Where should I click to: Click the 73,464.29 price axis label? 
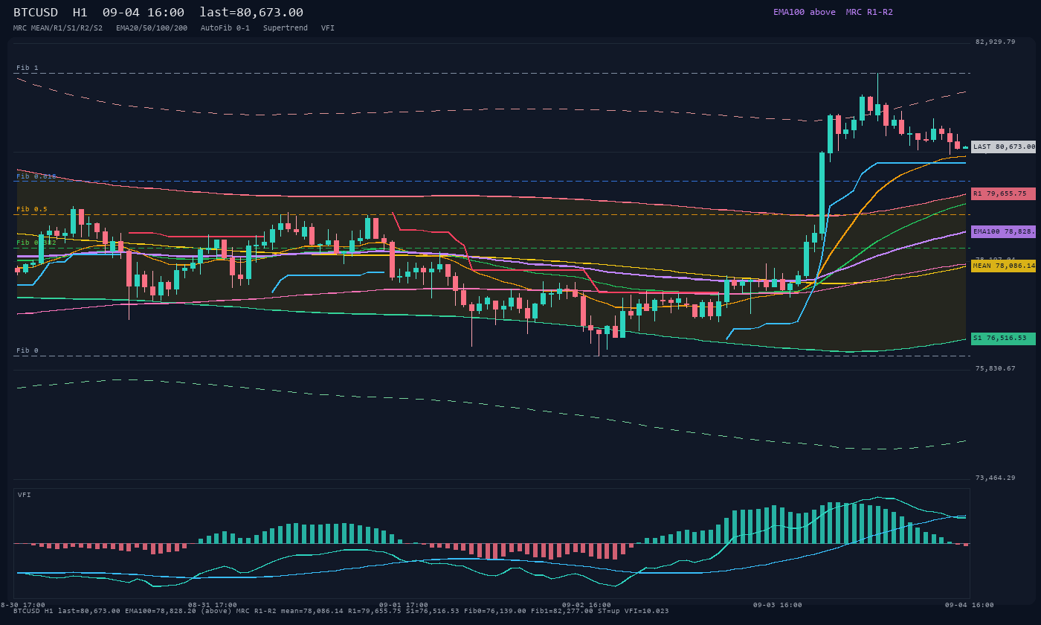pyautogui.click(x=995, y=478)
